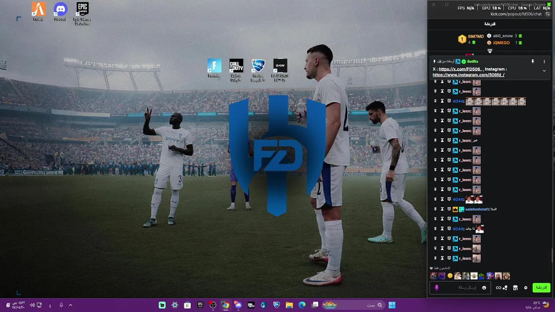Screen dimensions: 555x312
Task: Open chat settings gear icon
Action: pos(526,288)
